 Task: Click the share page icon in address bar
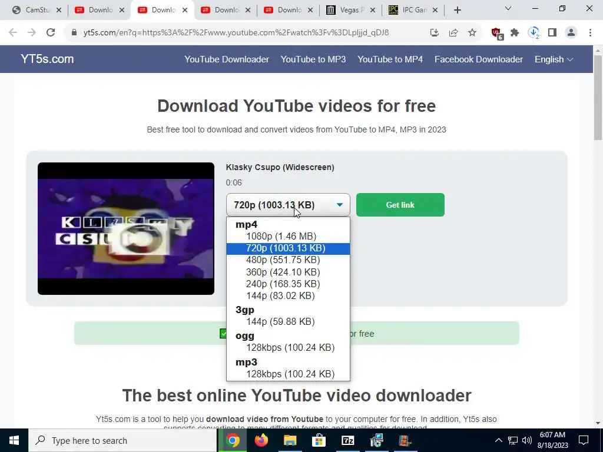pyautogui.click(x=453, y=33)
